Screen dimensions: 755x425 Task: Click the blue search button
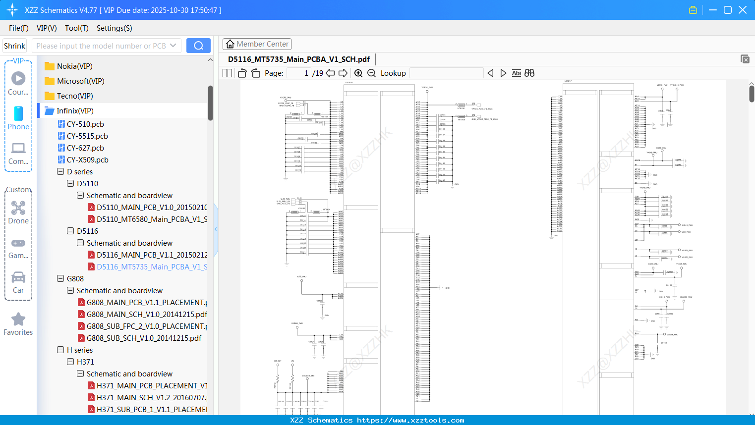point(198,46)
